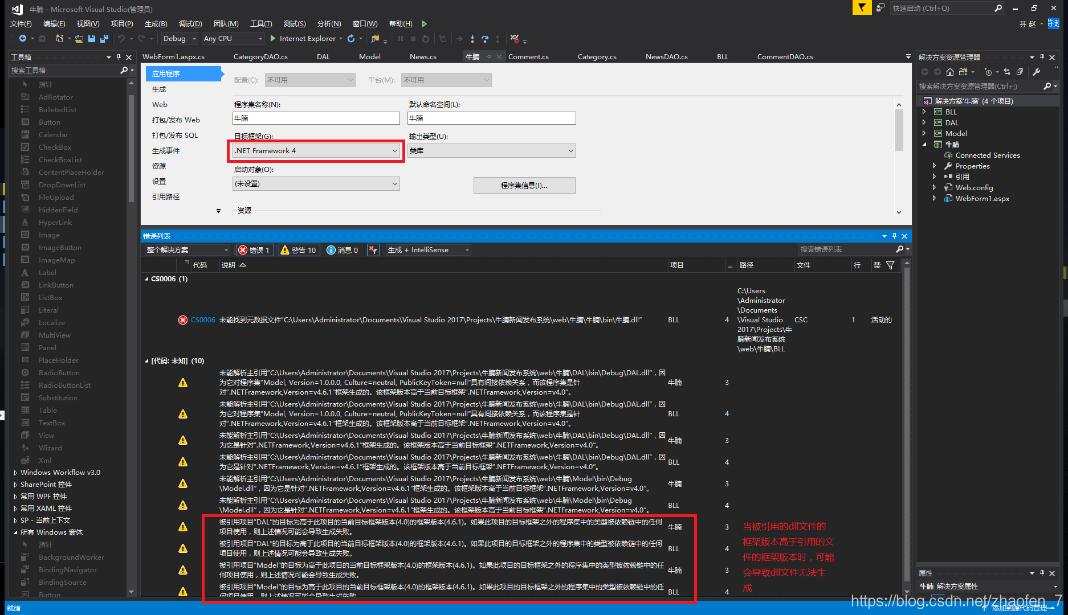Select the 打包/发布 Web property page
Viewport: 1068px width, 615px height.
[x=176, y=120]
